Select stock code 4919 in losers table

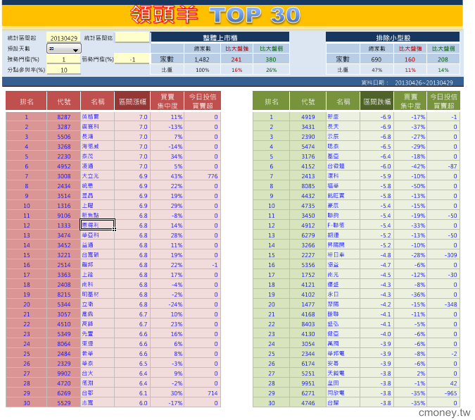pyautogui.click(x=308, y=117)
